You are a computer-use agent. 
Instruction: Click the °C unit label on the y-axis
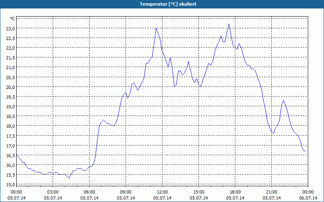[13, 19]
